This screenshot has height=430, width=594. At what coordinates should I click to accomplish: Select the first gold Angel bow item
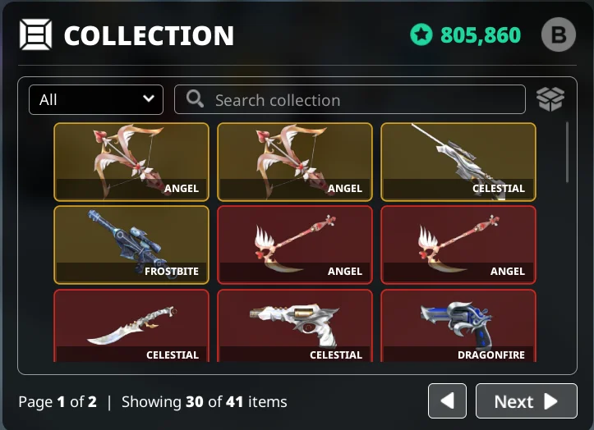[x=131, y=162]
